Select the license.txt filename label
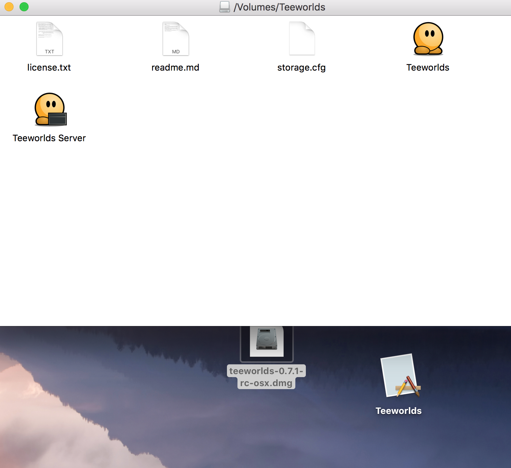Screen dimensions: 511x468 click(x=49, y=68)
